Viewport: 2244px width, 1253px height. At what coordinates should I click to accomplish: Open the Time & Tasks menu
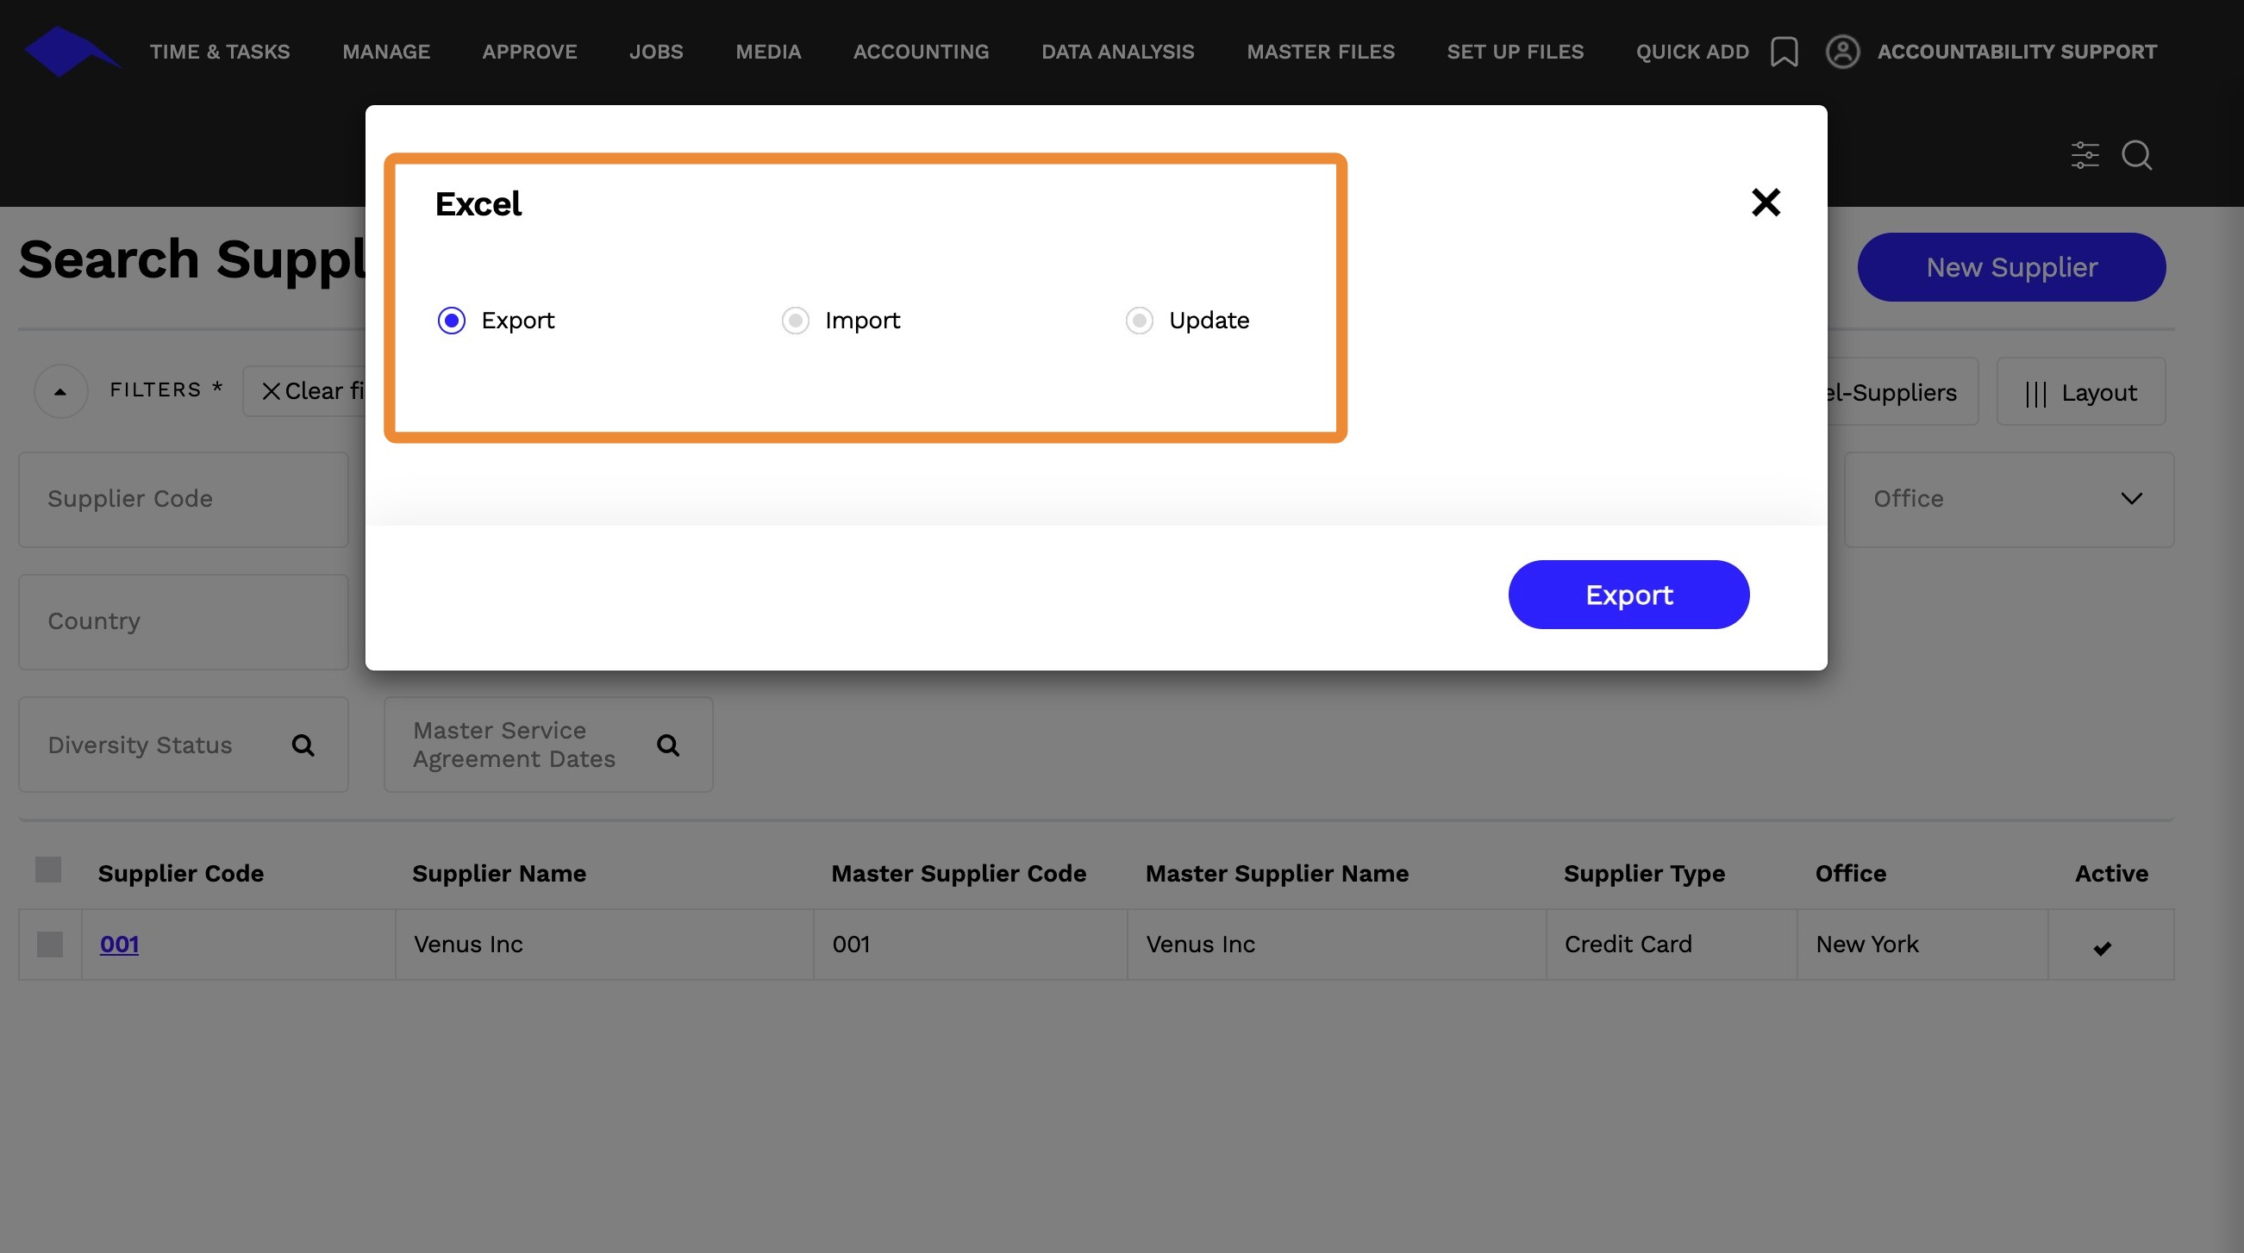coord(220,52)
